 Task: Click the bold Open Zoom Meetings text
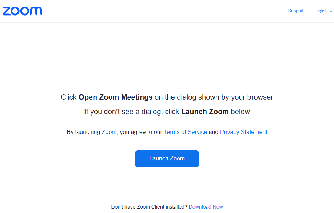[x=115, y=97]
